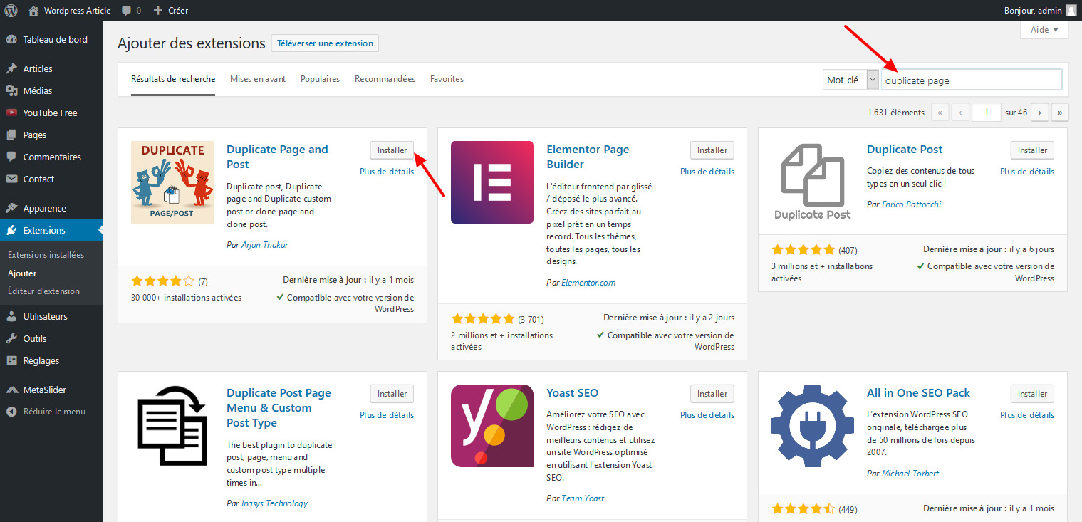This screenshot has width=1082, height=522.
Task: Open Extensions installées submenu
Action: [x=46, y=255]
